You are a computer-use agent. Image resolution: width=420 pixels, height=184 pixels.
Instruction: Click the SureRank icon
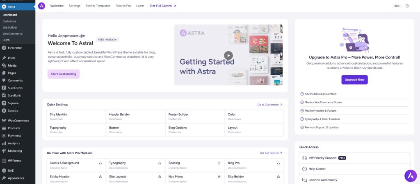pos(4,95)
